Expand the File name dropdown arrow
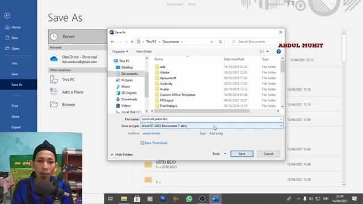This screenshot has width=363, height=204. pos(281,119)
